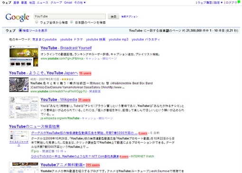Click the 31 users bookmark badge
Image resolution: width=242 pixels, height=173 pixels.
[x=84, y=100]
